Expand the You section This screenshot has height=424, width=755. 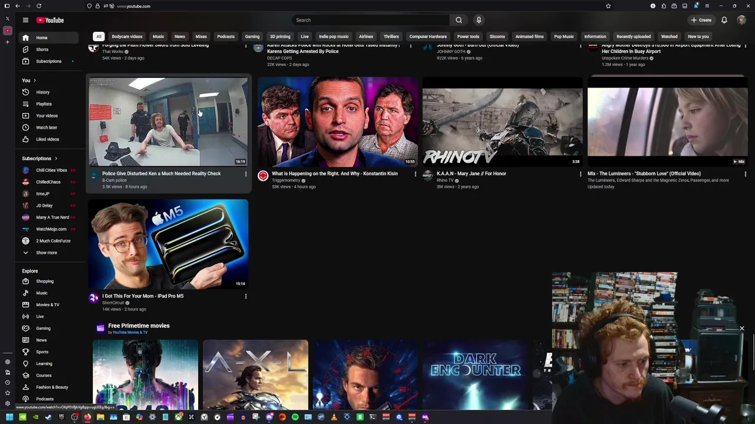[29, 80]
